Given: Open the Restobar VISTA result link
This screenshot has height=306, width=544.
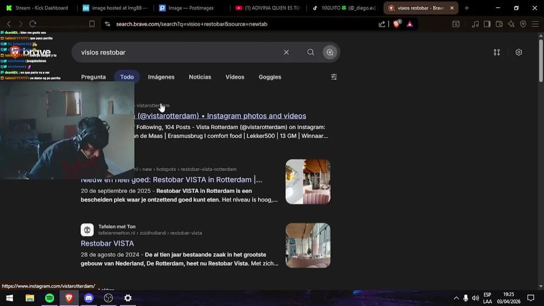Looking at the screenshot, I should click(107, 243).
